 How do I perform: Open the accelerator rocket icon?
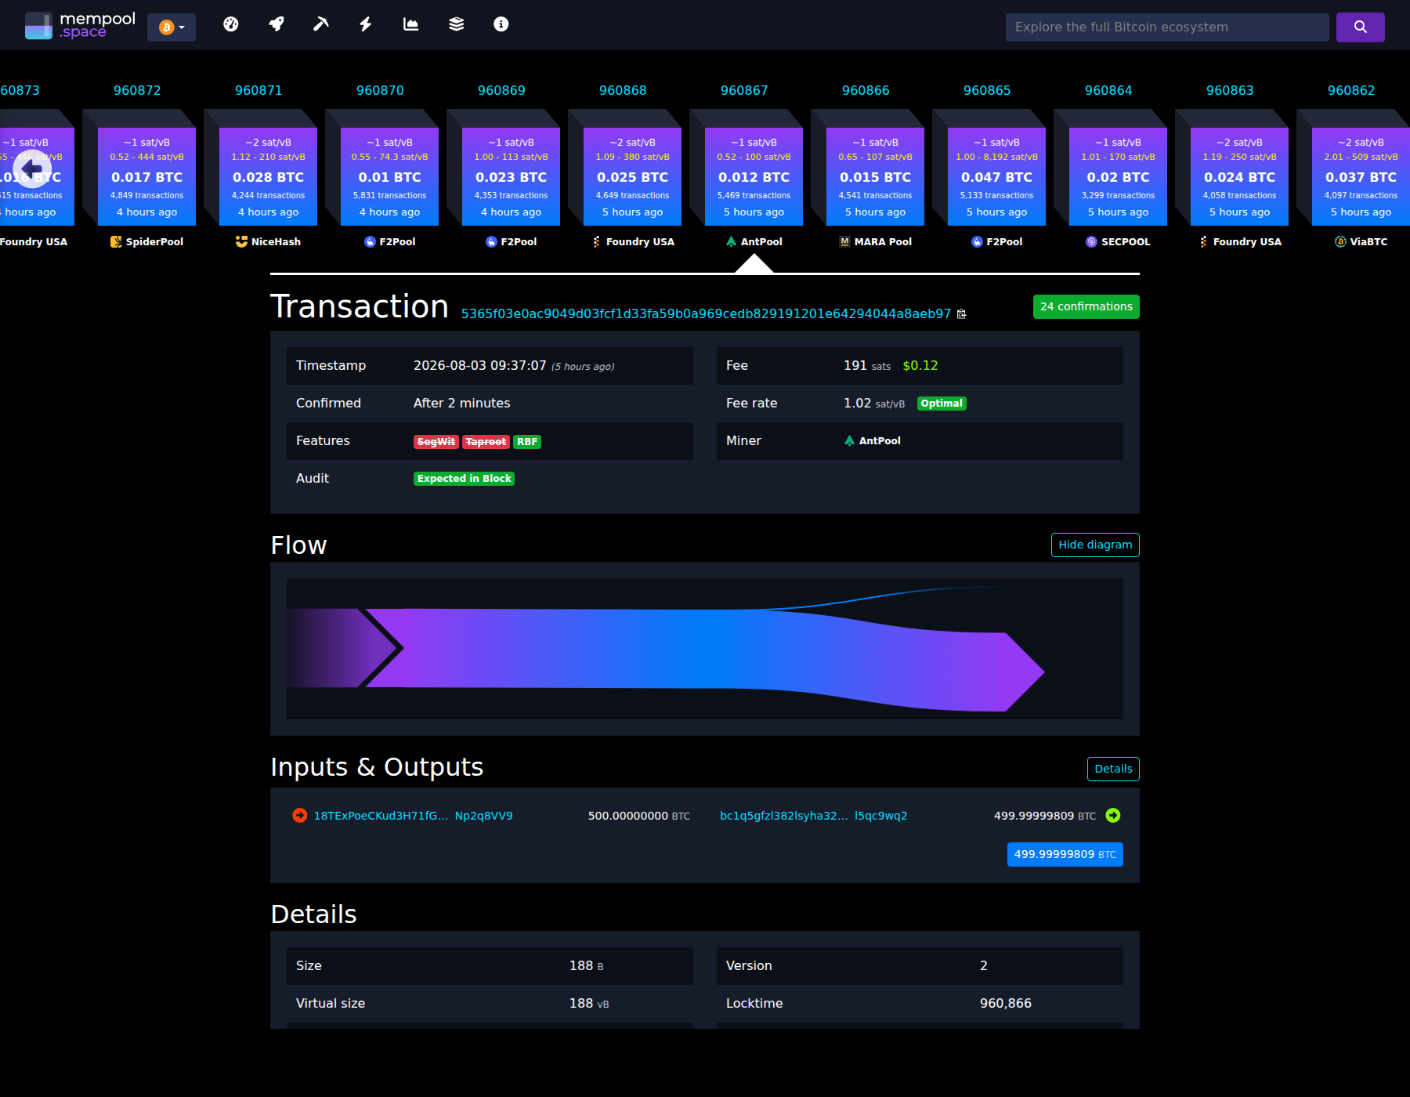(x=276, y=24)
